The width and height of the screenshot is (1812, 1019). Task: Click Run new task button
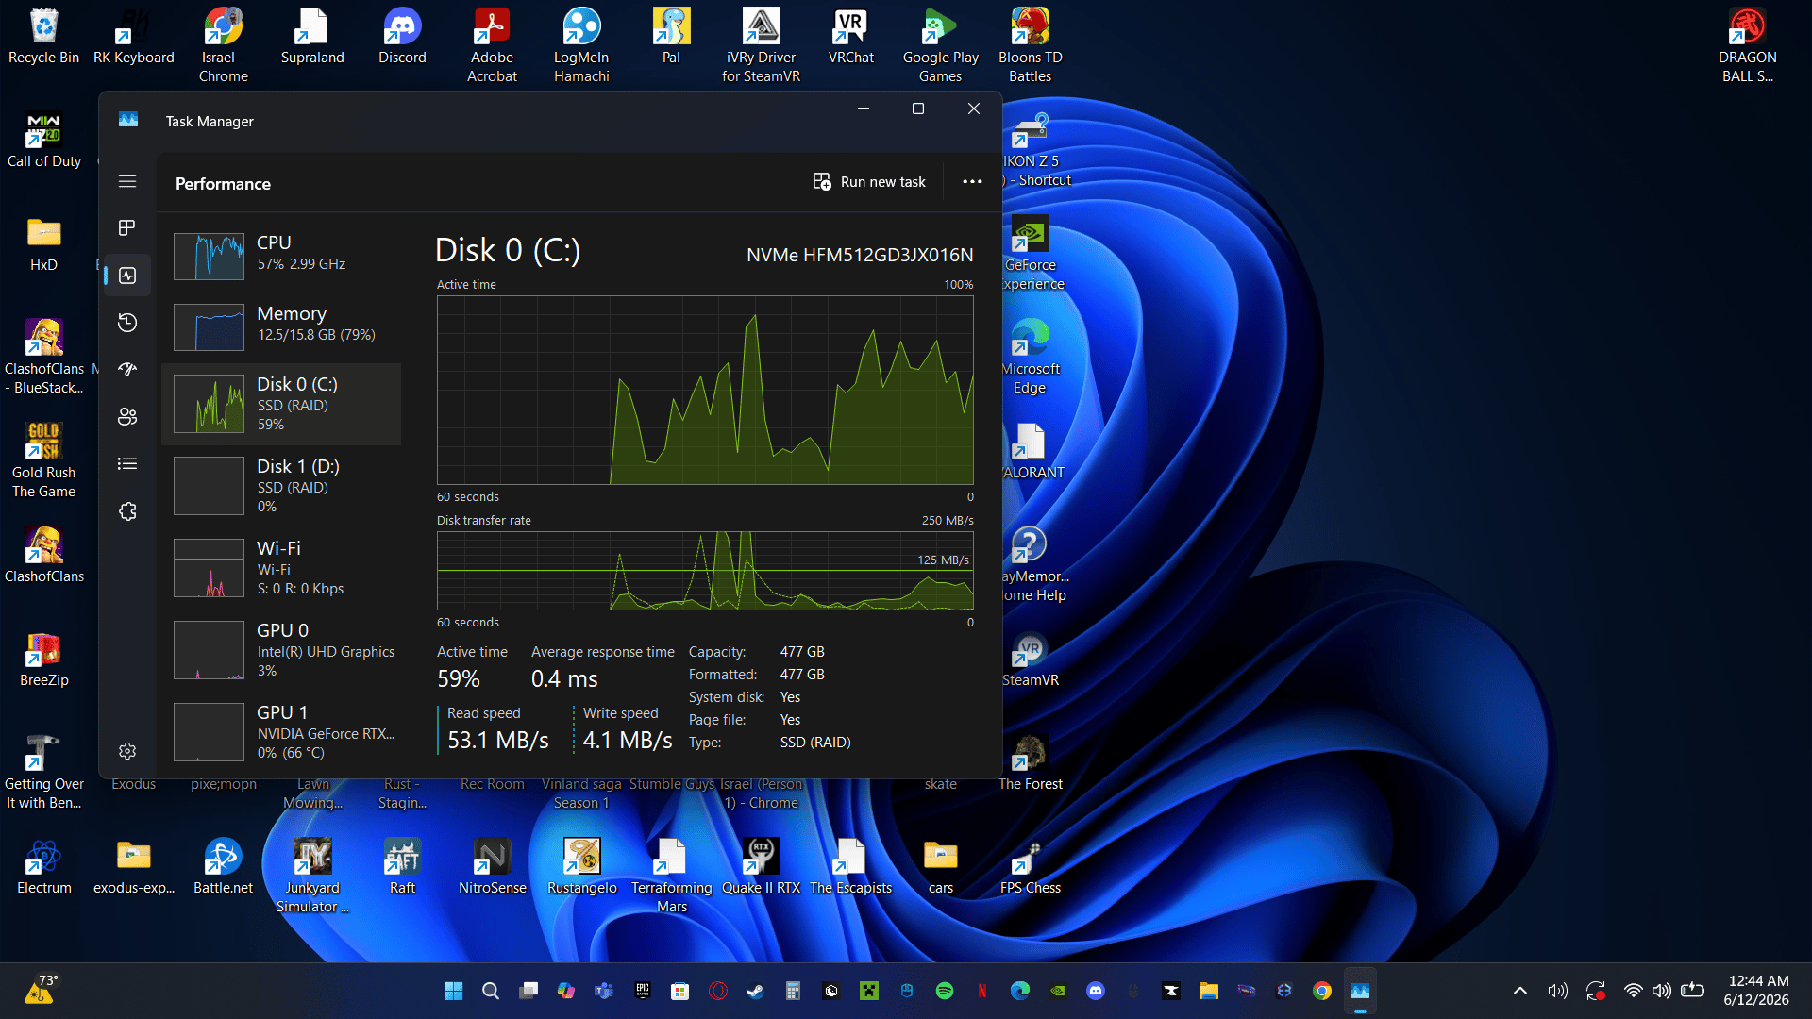[869, 181]
